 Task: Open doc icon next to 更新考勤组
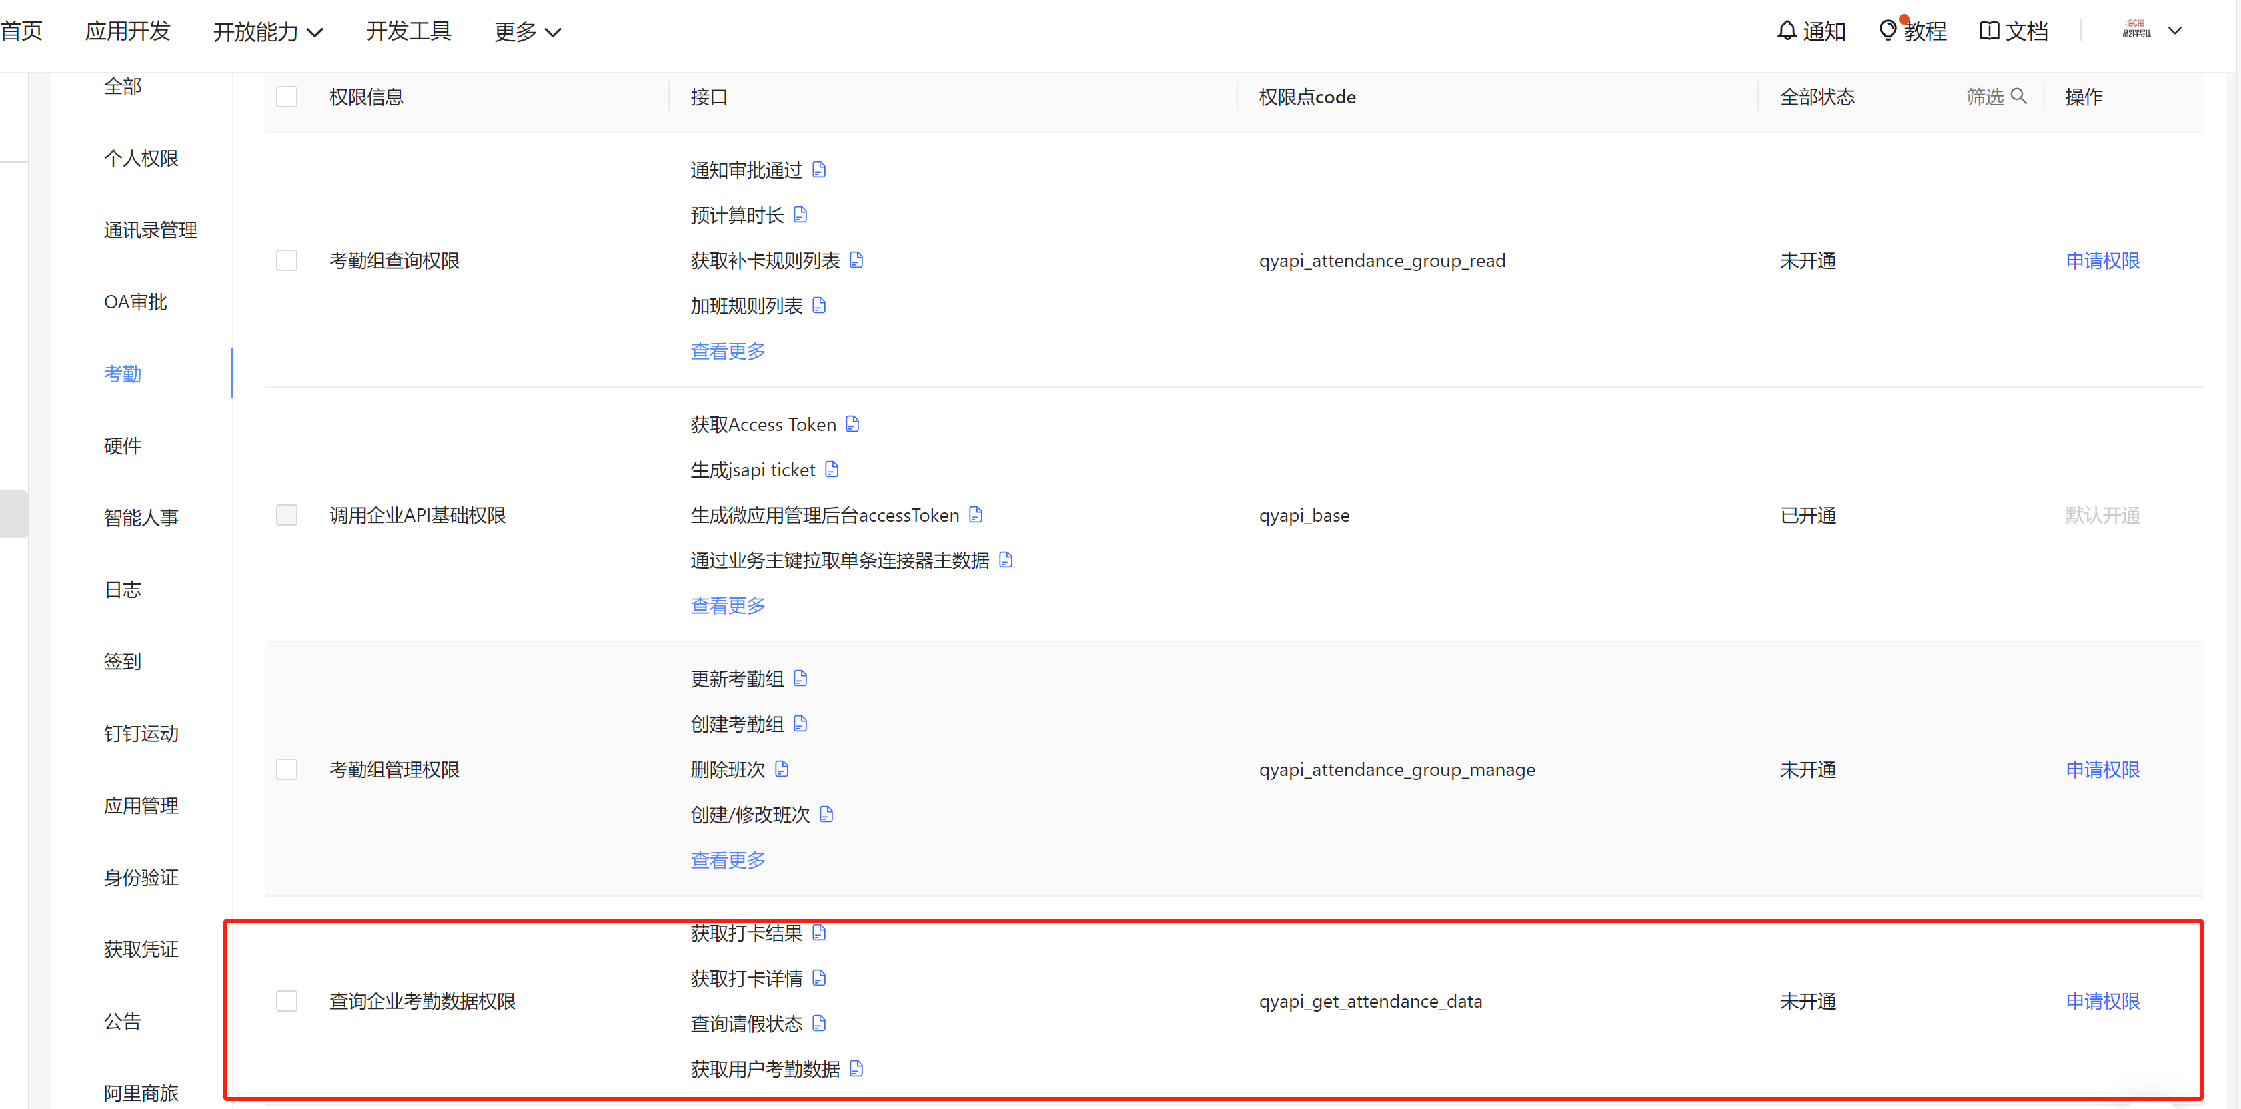pyautogui.click(x=800, y=677)
